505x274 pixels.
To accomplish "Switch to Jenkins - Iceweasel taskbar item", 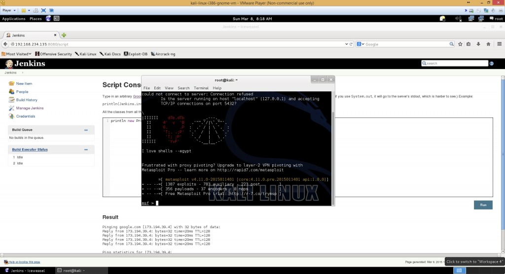I will point(25,271).
